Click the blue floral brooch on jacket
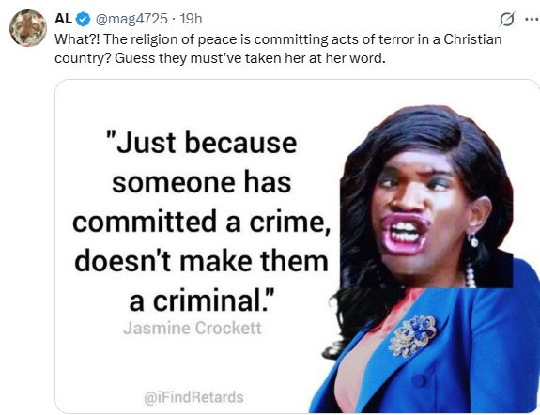The height and width of the screenshot is (415, 540). [412, 335]
